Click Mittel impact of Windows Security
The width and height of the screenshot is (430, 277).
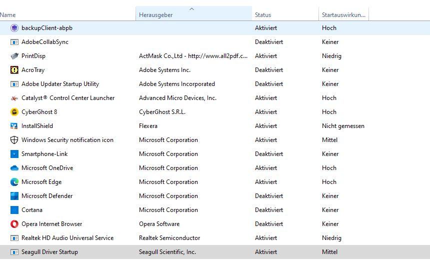tap(329, 140)
